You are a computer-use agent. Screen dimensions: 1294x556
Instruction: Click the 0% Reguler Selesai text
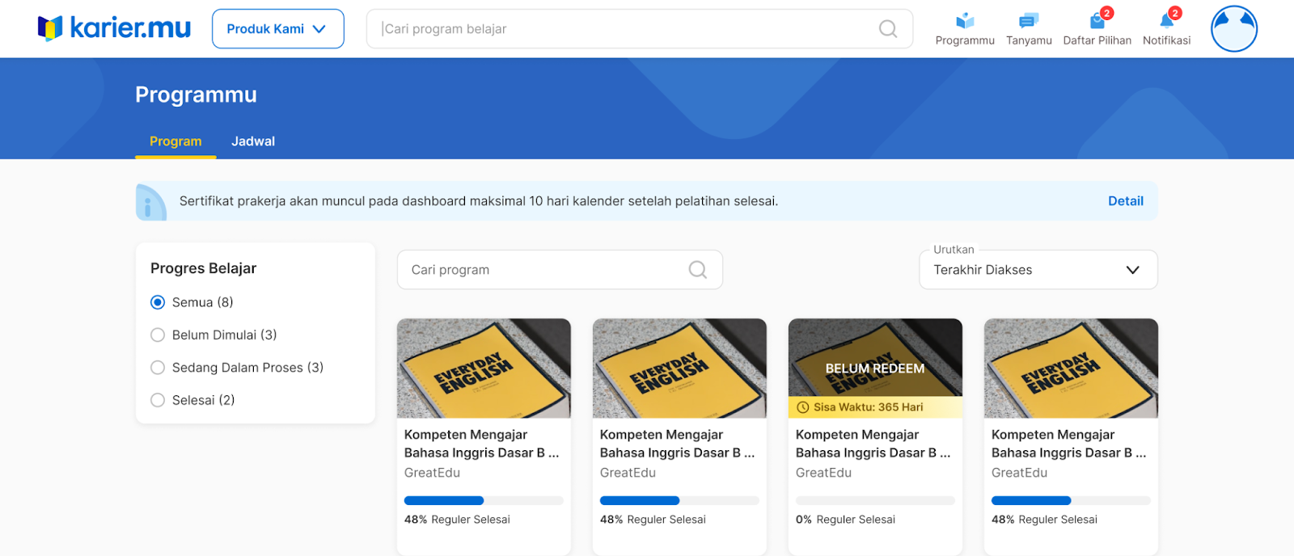point(845,520)
